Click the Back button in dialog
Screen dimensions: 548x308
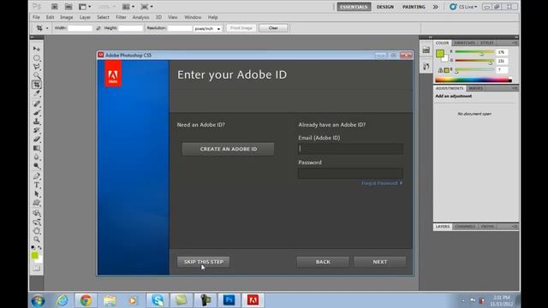pyautogui.click(x=323, y=262)
